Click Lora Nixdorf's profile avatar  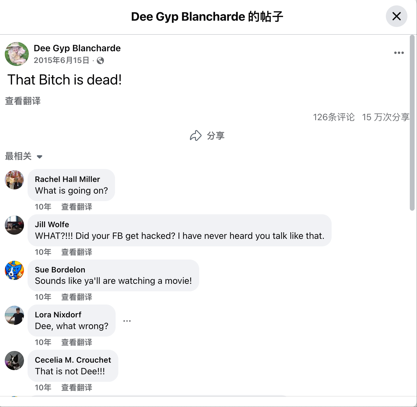point(14,315)
